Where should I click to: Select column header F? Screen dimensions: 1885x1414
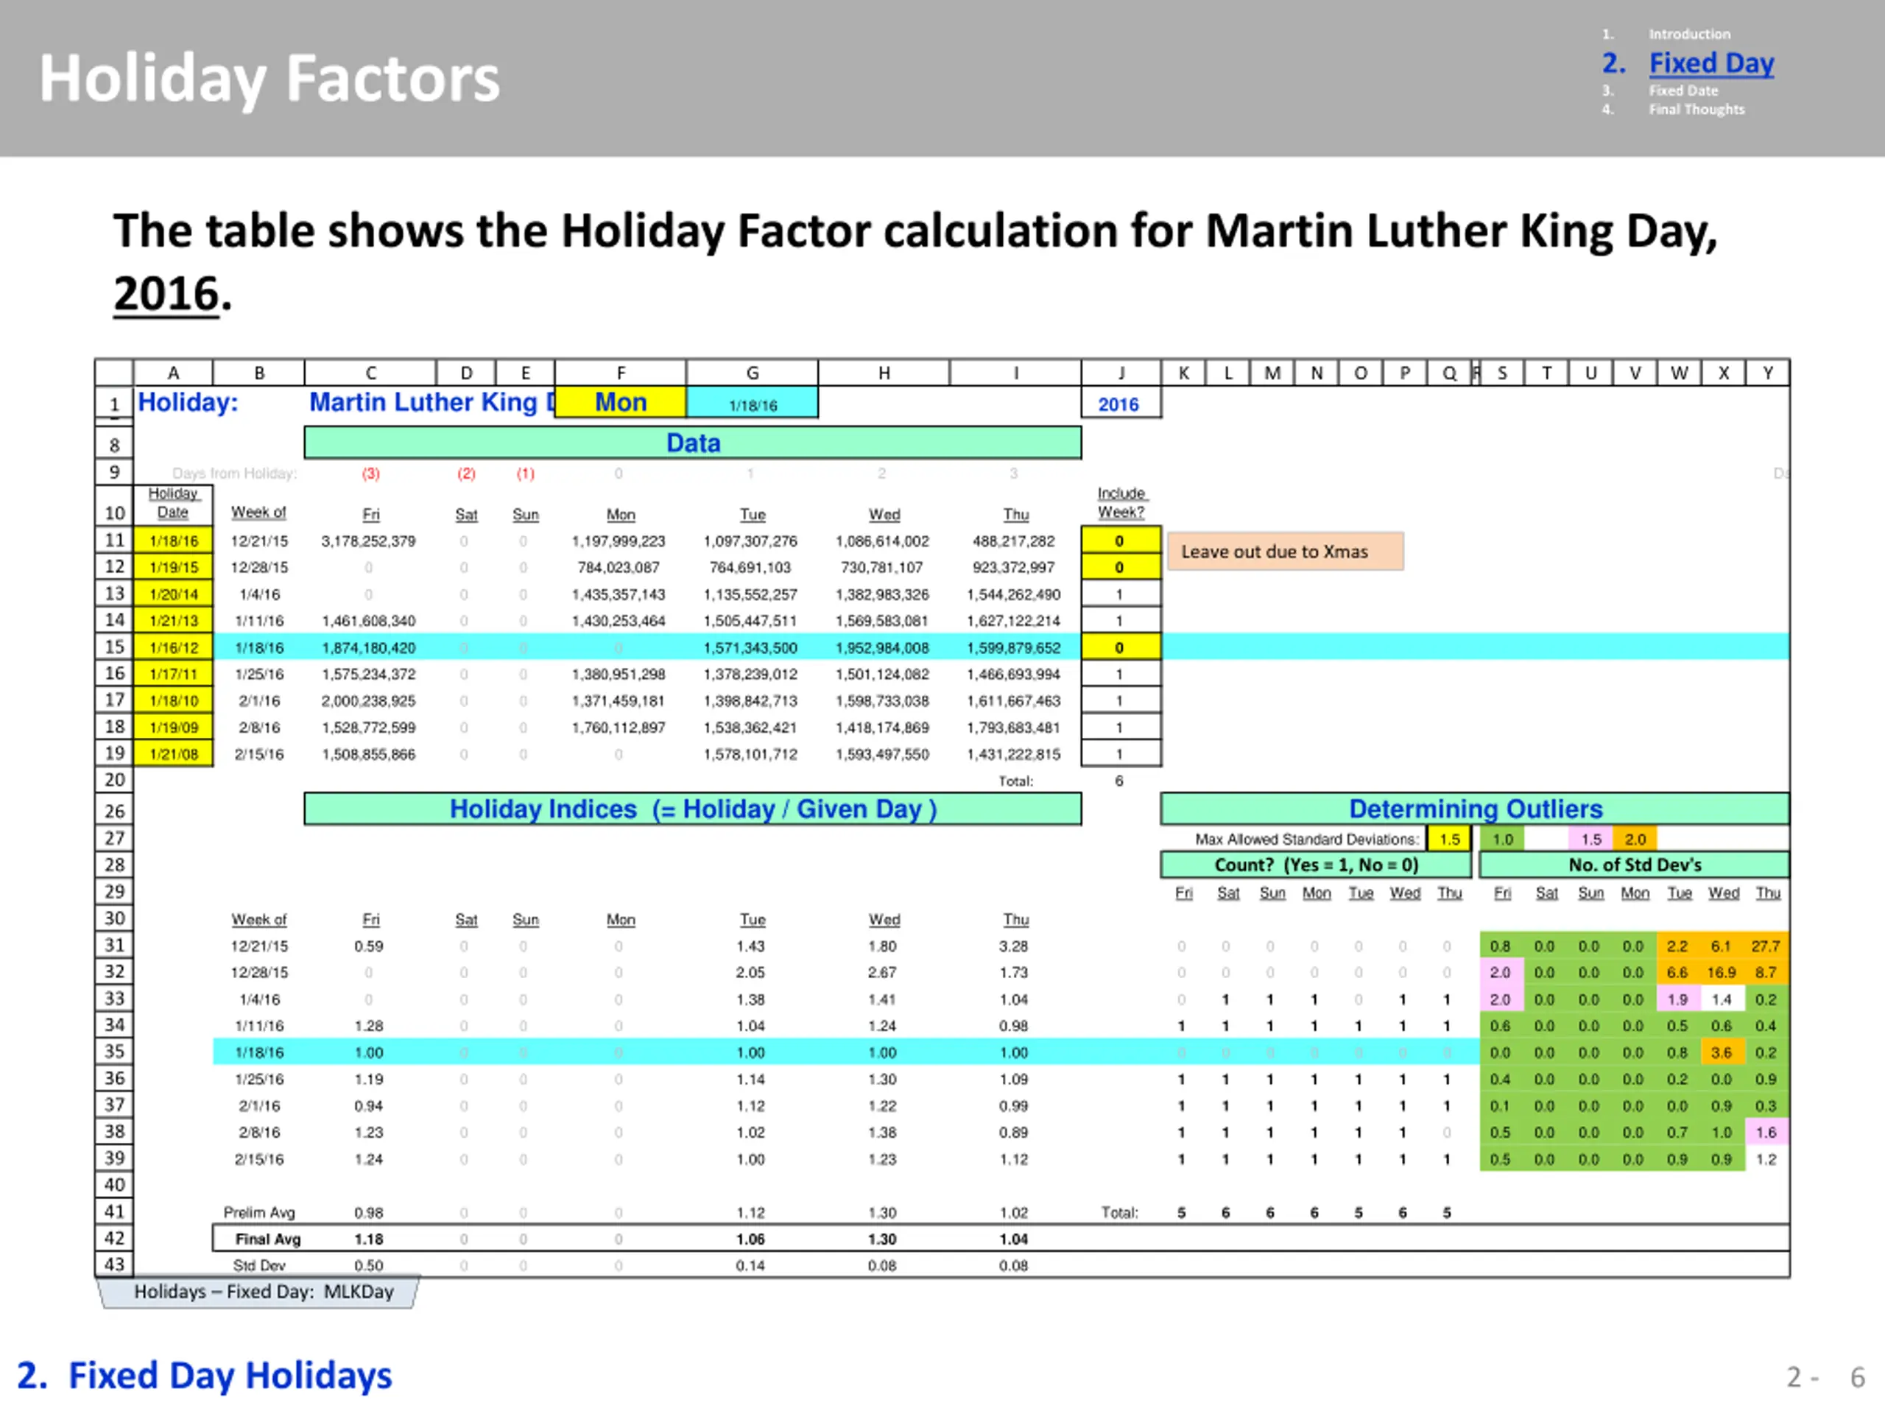pyautogui.click(x=621, y=373)
